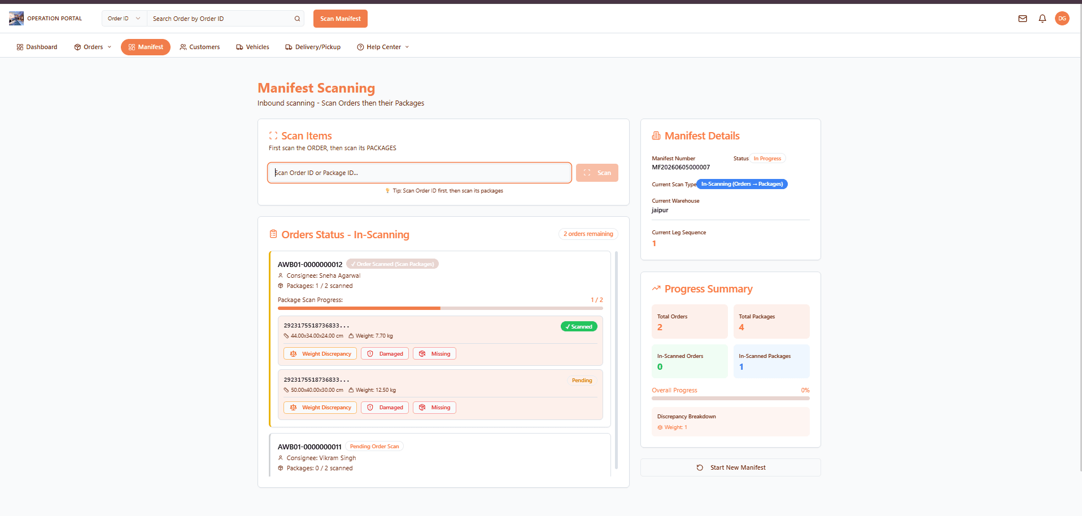Viewport: 1082px width, 516px height.
Task: Click the Scan Manifest button
Action: tap(341, 19)
